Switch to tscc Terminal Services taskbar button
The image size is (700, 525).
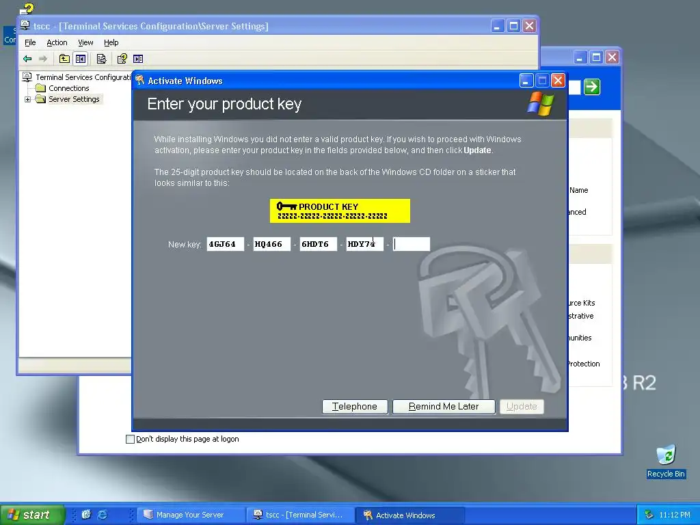pyautogui.click(x=300, y=515)
